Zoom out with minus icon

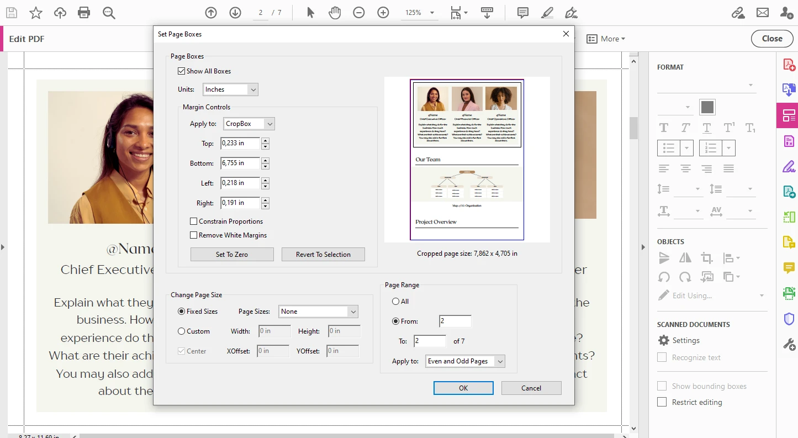[x=359, y=13]
